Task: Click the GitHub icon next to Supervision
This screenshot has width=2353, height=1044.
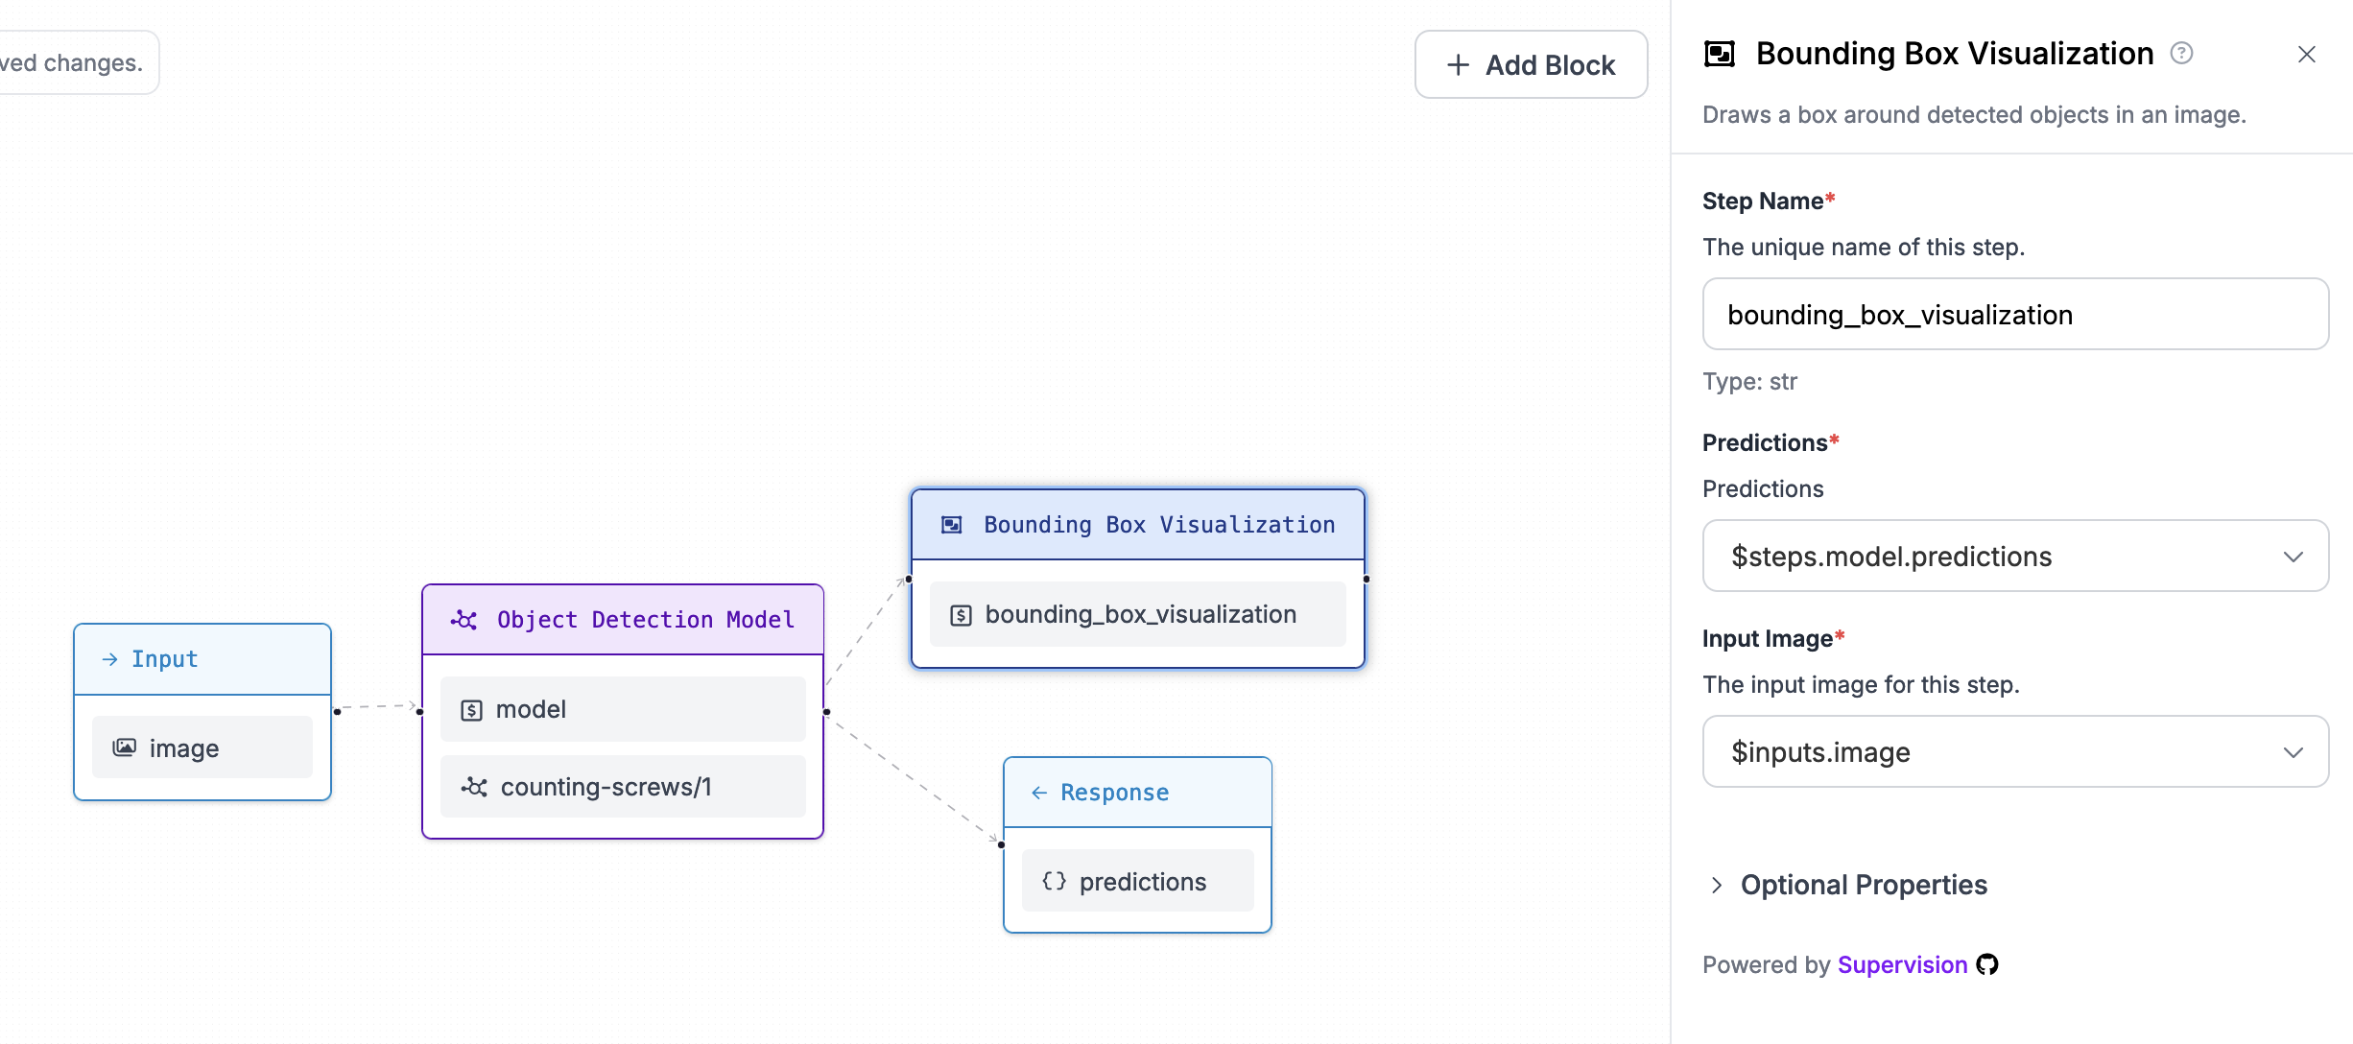Action: tap(1987, 965)
